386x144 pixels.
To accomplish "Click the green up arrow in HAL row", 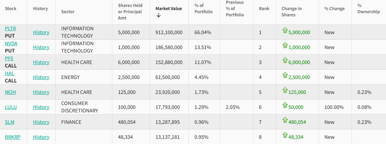I will [285, 75].
